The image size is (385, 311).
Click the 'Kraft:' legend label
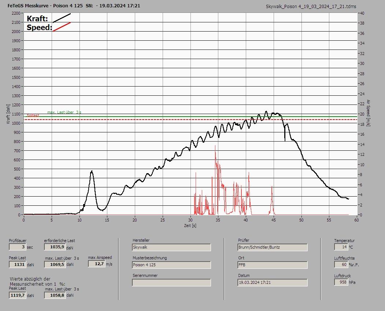click(37, 19)
